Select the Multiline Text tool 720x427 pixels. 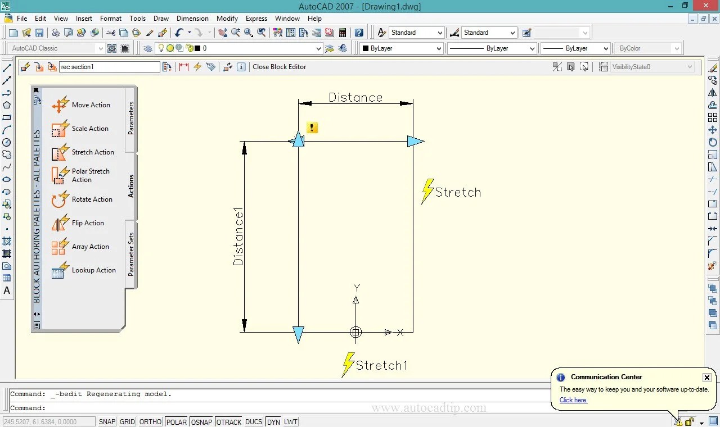click(x=7, y=290)
